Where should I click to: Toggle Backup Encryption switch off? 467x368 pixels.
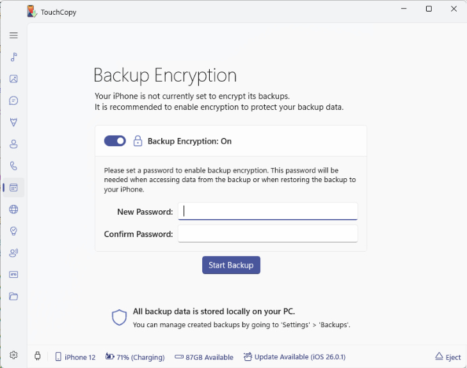click(x=115, y=141)
